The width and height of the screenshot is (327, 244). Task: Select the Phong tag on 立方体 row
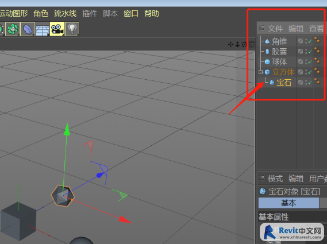coord(317,71)
